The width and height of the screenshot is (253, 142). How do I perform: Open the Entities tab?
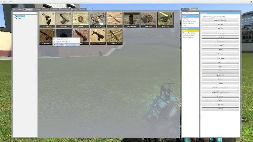pyautogui.click(x=37, y=9)
